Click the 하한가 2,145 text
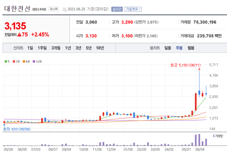The width and height of the screenshot is (227, 156). 145,36
